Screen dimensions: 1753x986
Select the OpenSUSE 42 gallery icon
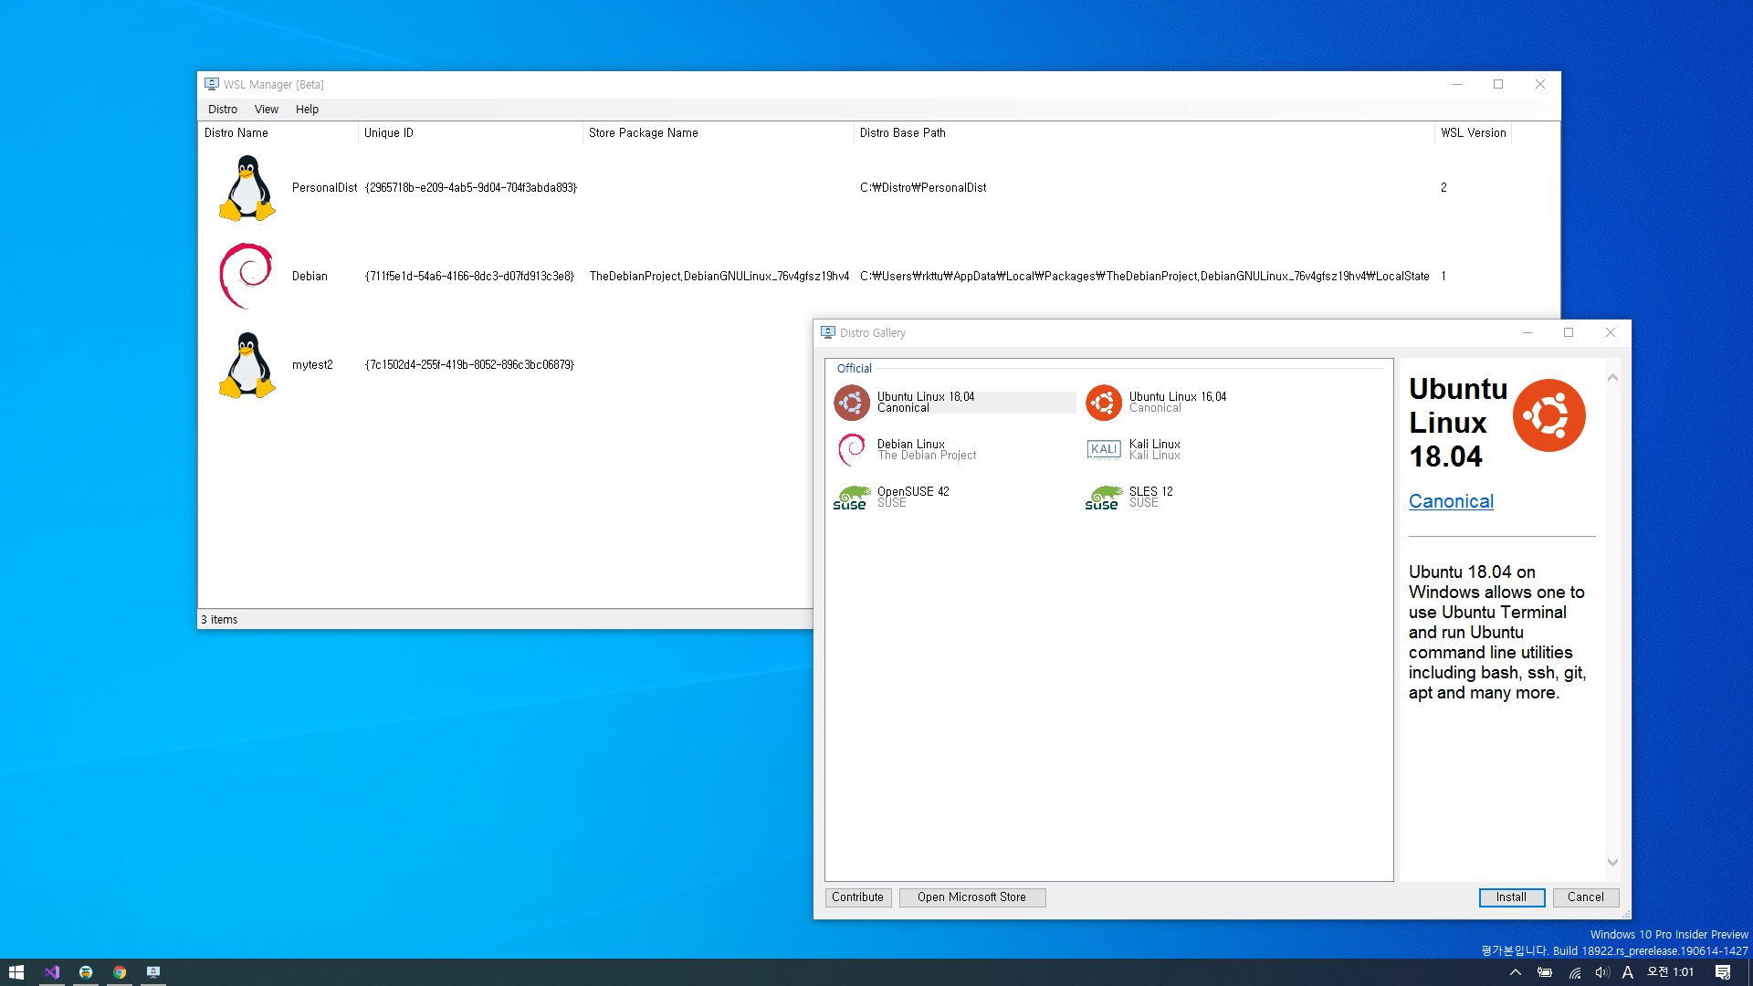click(x=851, y=498)
